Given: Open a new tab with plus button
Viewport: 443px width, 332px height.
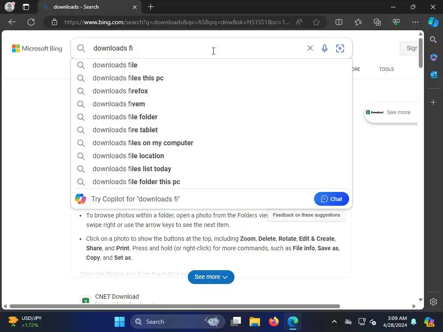Looking at the screenshot, I should click(151, 7).
